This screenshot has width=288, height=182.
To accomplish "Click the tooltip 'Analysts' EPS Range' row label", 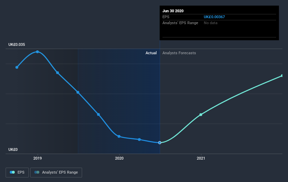I will [180, 23].
